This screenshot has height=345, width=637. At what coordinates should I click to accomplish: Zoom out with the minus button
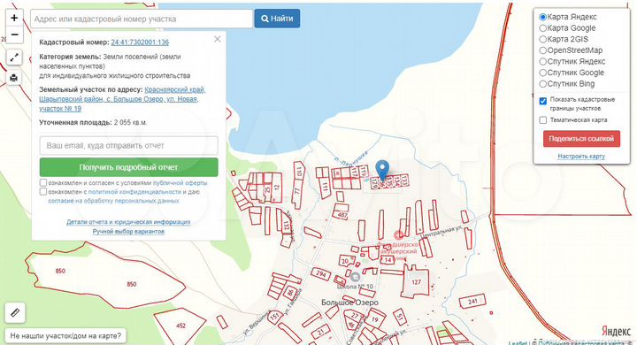pos(14,35)
